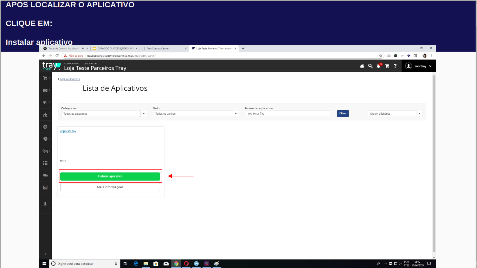Image resolution: width=477 pixels, height=268 pixels.
Task: Click the home icon in the header
Action: pos(362,66)
